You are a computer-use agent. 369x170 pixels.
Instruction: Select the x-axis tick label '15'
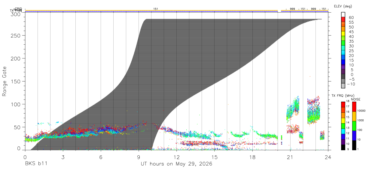tap(215, 157)
